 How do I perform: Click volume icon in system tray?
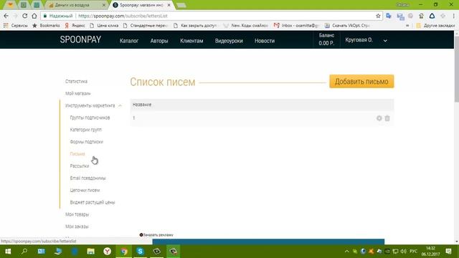click(403, 252)
